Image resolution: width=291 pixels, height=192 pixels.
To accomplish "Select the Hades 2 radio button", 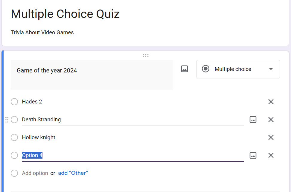I will click(x=14, y=102).
